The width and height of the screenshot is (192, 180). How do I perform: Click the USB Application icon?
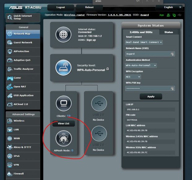(10, 95)
